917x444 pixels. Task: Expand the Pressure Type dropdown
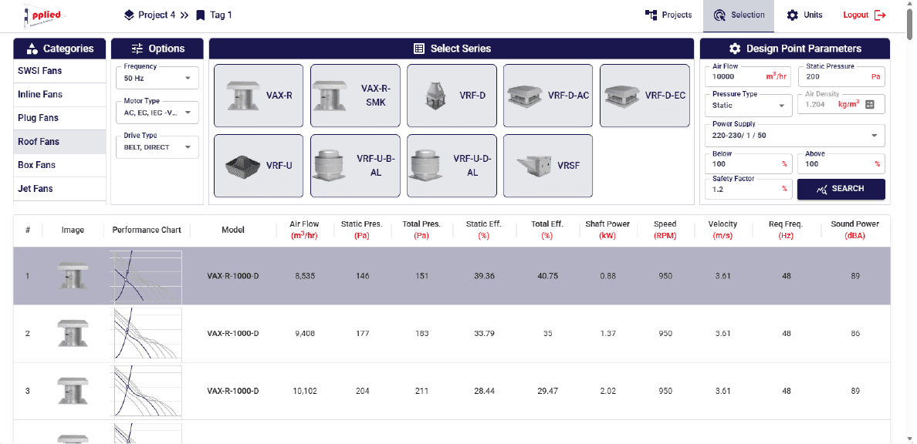click(x=749, y=105)
